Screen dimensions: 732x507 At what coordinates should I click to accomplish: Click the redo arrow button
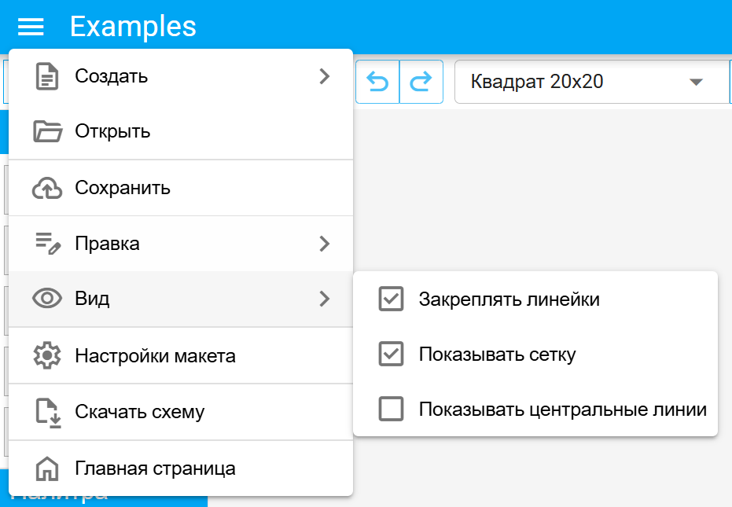(423, 82)
